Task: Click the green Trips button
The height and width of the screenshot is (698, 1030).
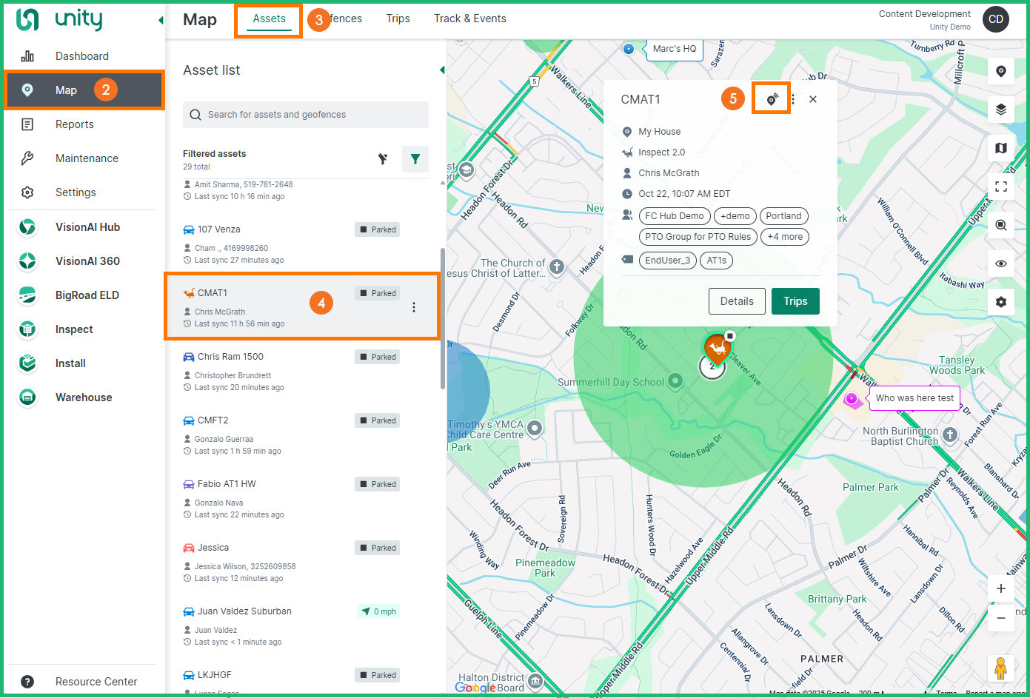Action: [795, 301]
